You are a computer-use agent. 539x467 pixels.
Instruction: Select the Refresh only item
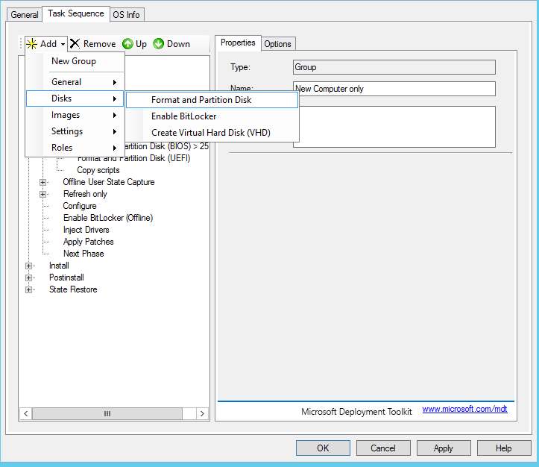85,194
